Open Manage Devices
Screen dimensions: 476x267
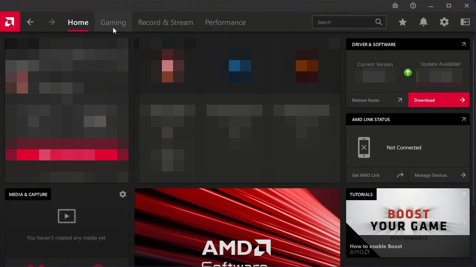pos(439,175)
